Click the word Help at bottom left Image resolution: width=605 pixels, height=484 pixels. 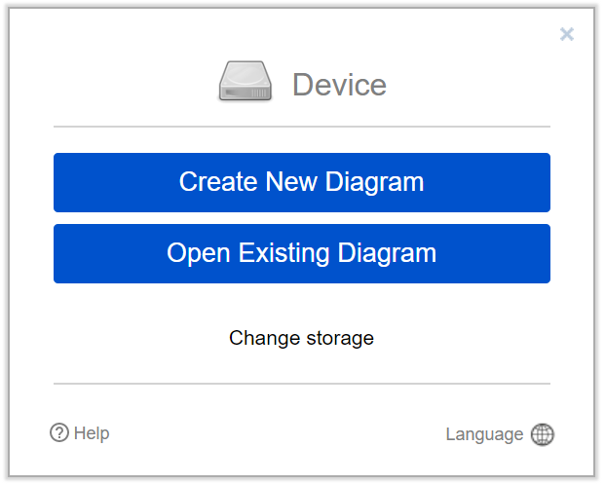92,433
